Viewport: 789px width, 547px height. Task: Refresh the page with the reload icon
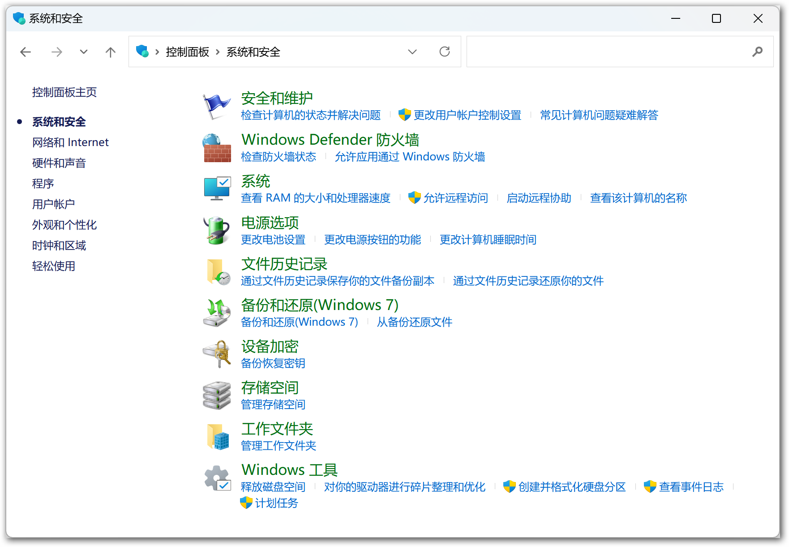[x=445, y=52]
